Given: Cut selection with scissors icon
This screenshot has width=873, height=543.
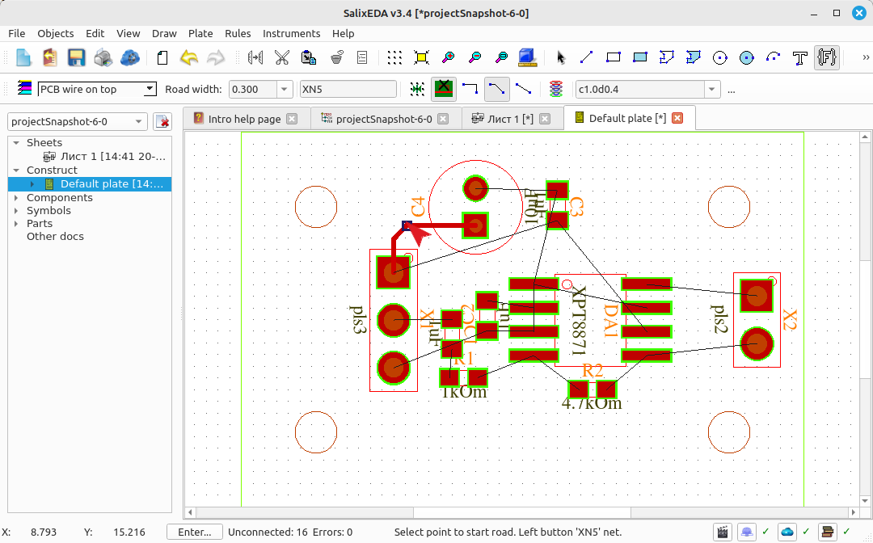Looking at the screenshot, I should point(282,57).
